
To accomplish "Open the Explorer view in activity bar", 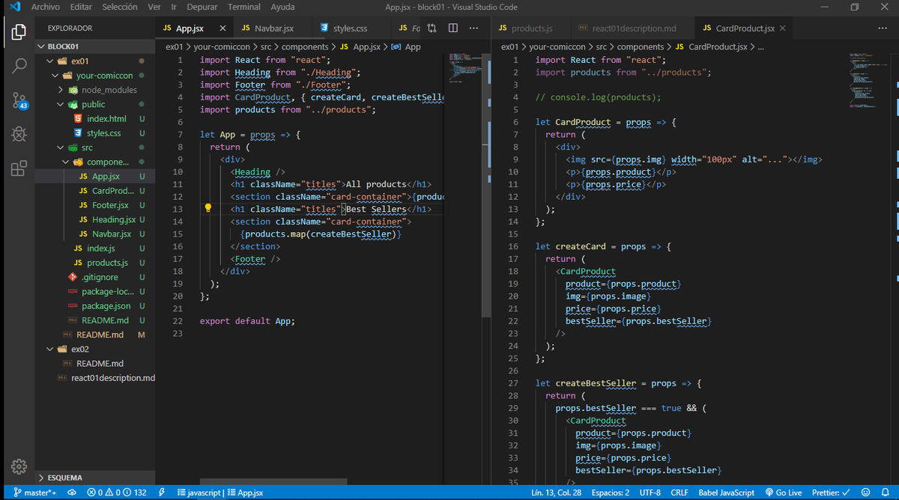I will (19, 32).
